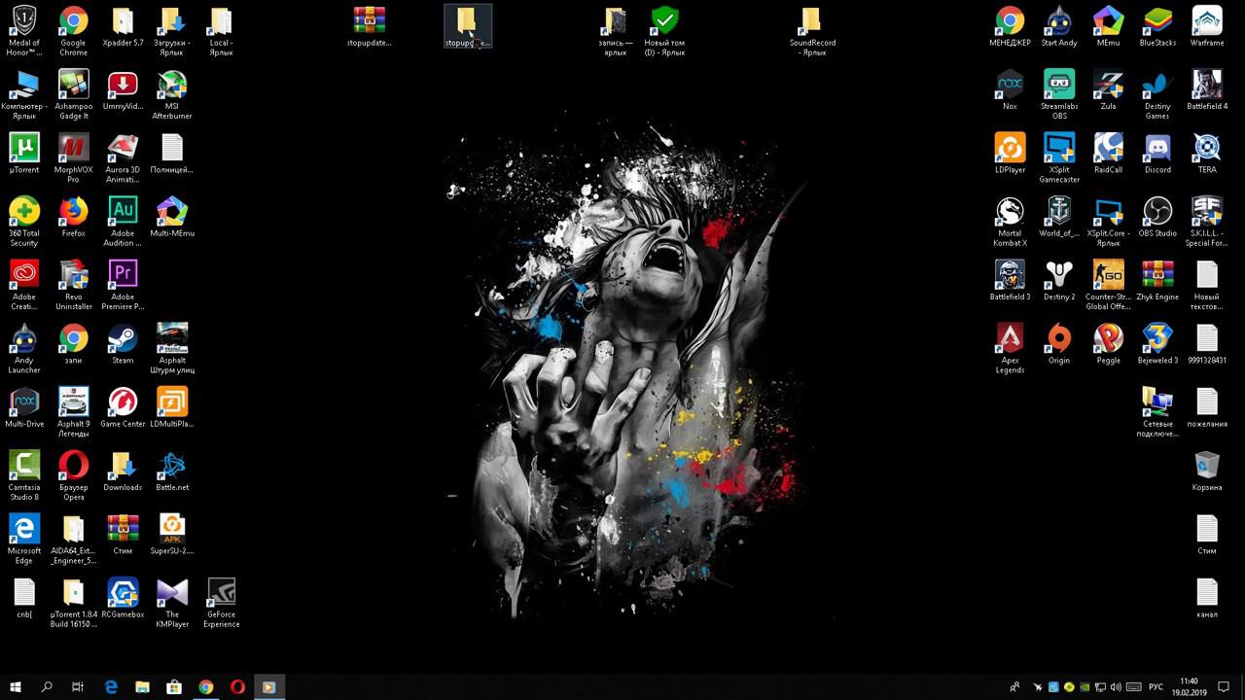Launch 360 Total Security
This screenshot has width=1245, height=700.
(x=23, y=221)
